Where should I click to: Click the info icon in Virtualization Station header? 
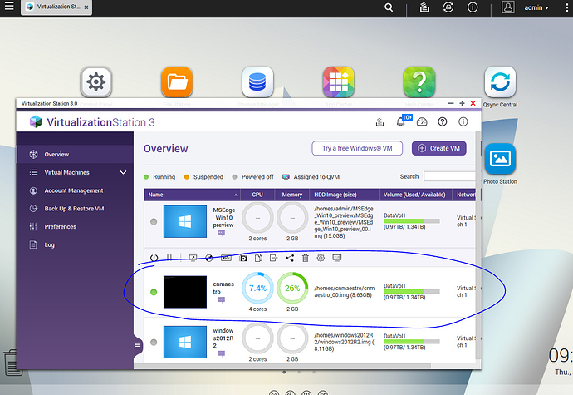point(463,121)
